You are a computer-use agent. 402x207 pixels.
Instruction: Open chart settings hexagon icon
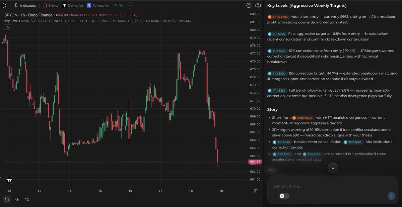tap(249, 5)
